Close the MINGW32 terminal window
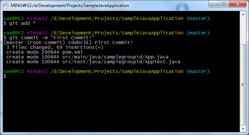 click(238, 4)
